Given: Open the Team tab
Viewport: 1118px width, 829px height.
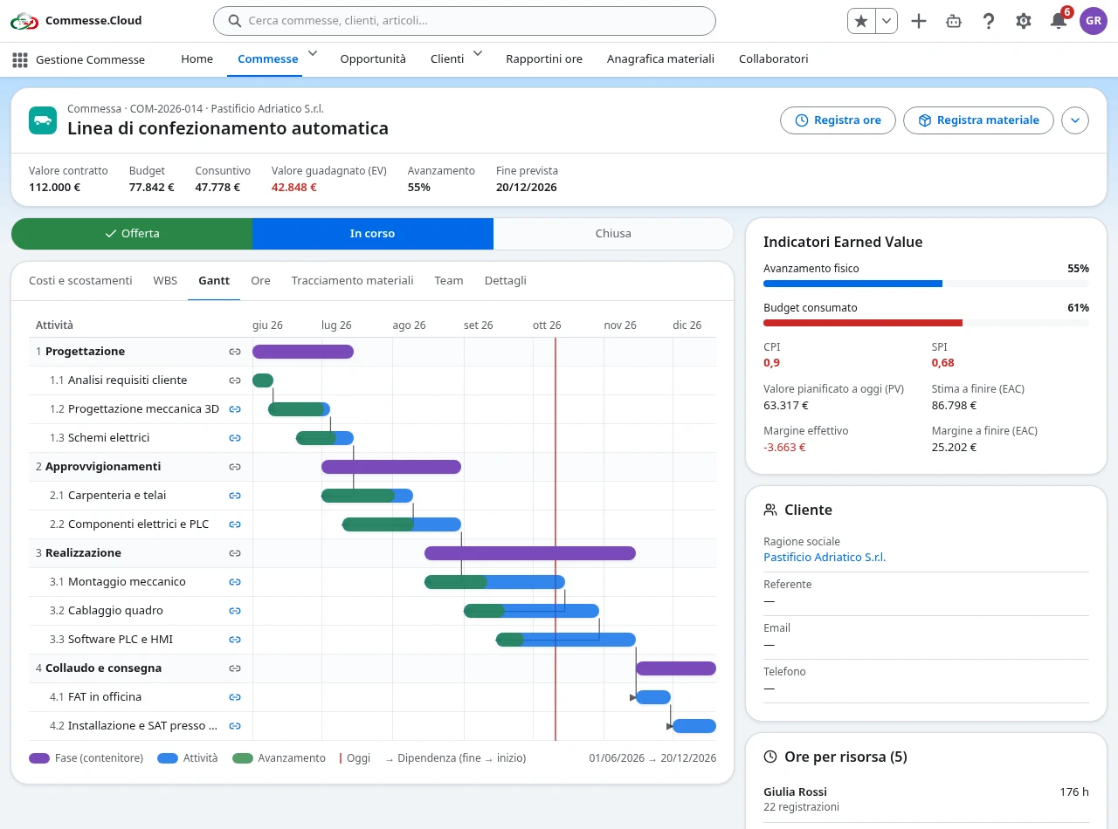Looking at the screenshot, I should 449,281.
